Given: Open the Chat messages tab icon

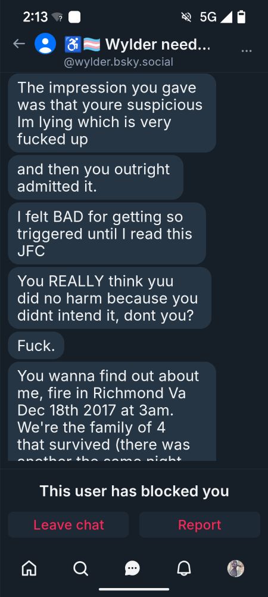Looking at the screenshot, I should pos(132,568).
